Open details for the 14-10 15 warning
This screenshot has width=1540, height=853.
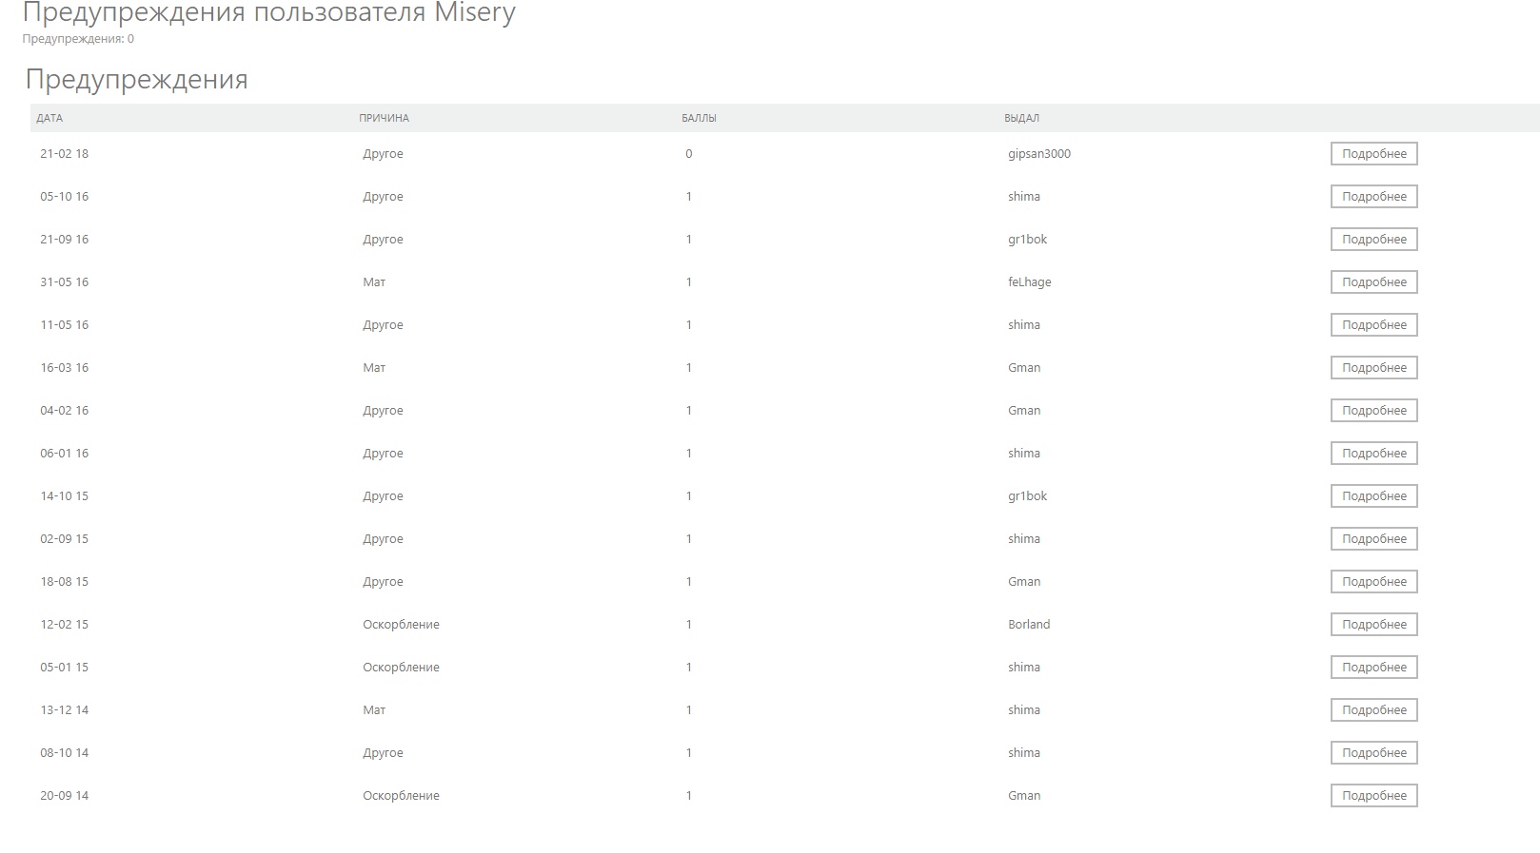point(1373,496)
